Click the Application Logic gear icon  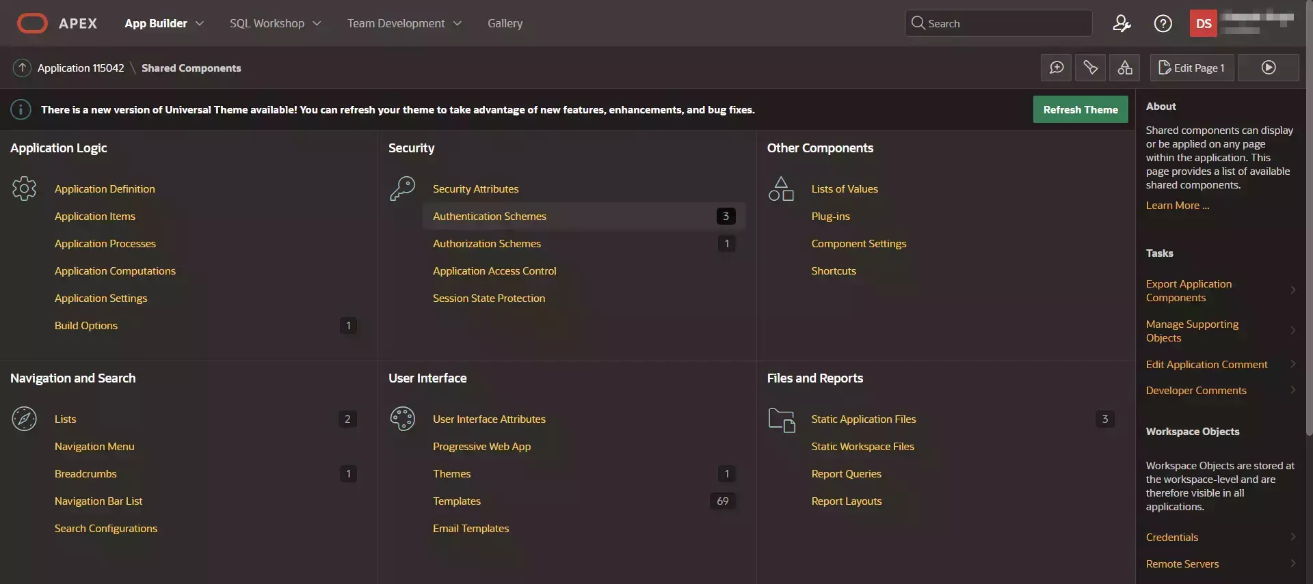point(24,189)
